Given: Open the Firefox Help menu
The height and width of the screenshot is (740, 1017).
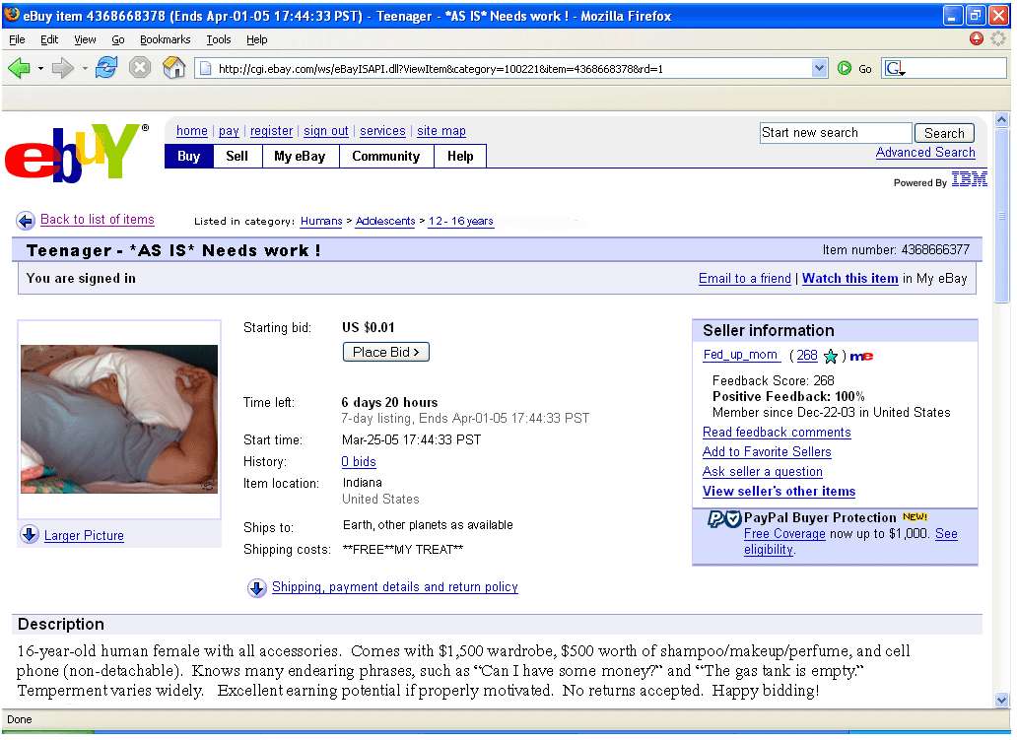Looking at the screenshot, I should [257, 39].
